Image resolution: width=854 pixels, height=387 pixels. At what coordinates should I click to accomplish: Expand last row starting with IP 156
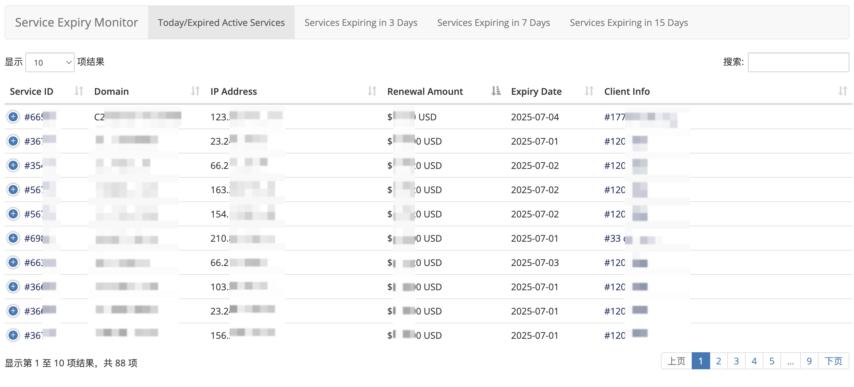[x=13, y=336]
